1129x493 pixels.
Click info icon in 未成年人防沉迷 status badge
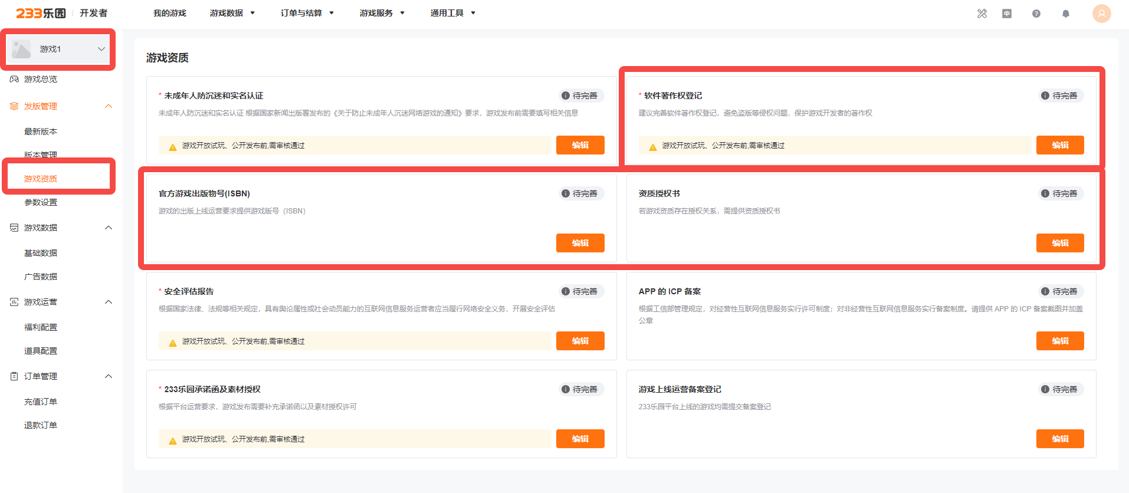pyautogui.click(x=566, y=96)
